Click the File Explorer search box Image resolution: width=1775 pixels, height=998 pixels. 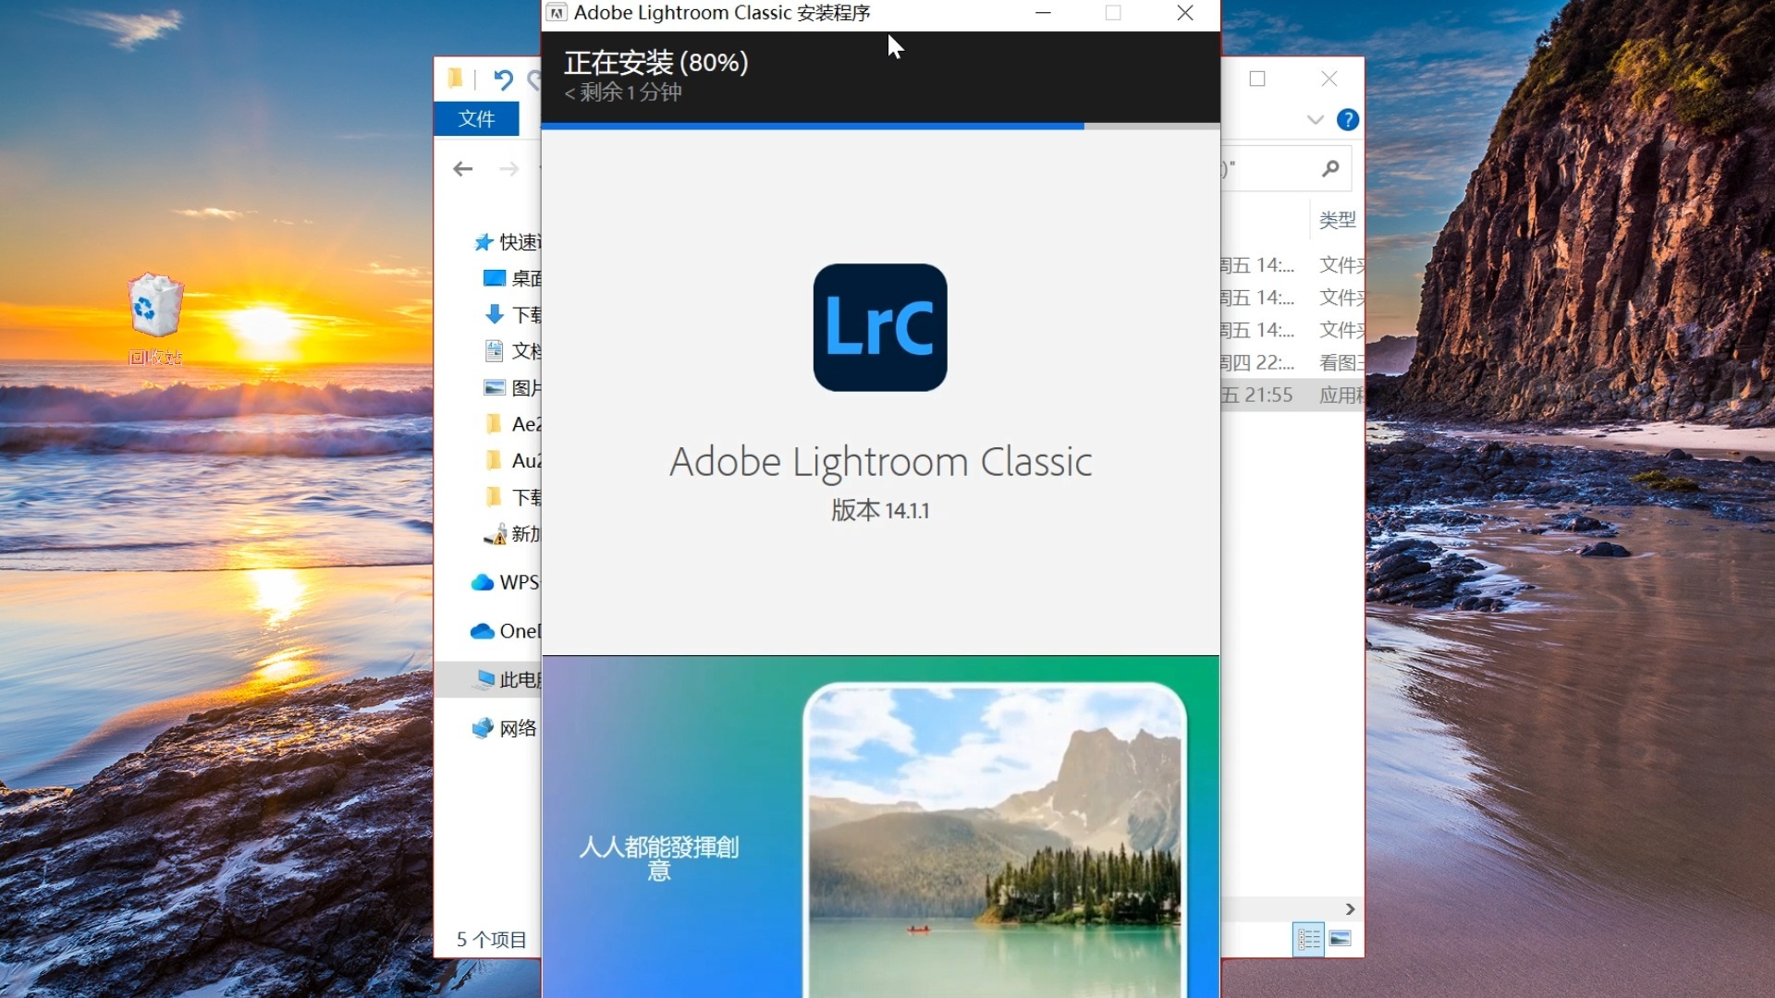pos(1286,168)
